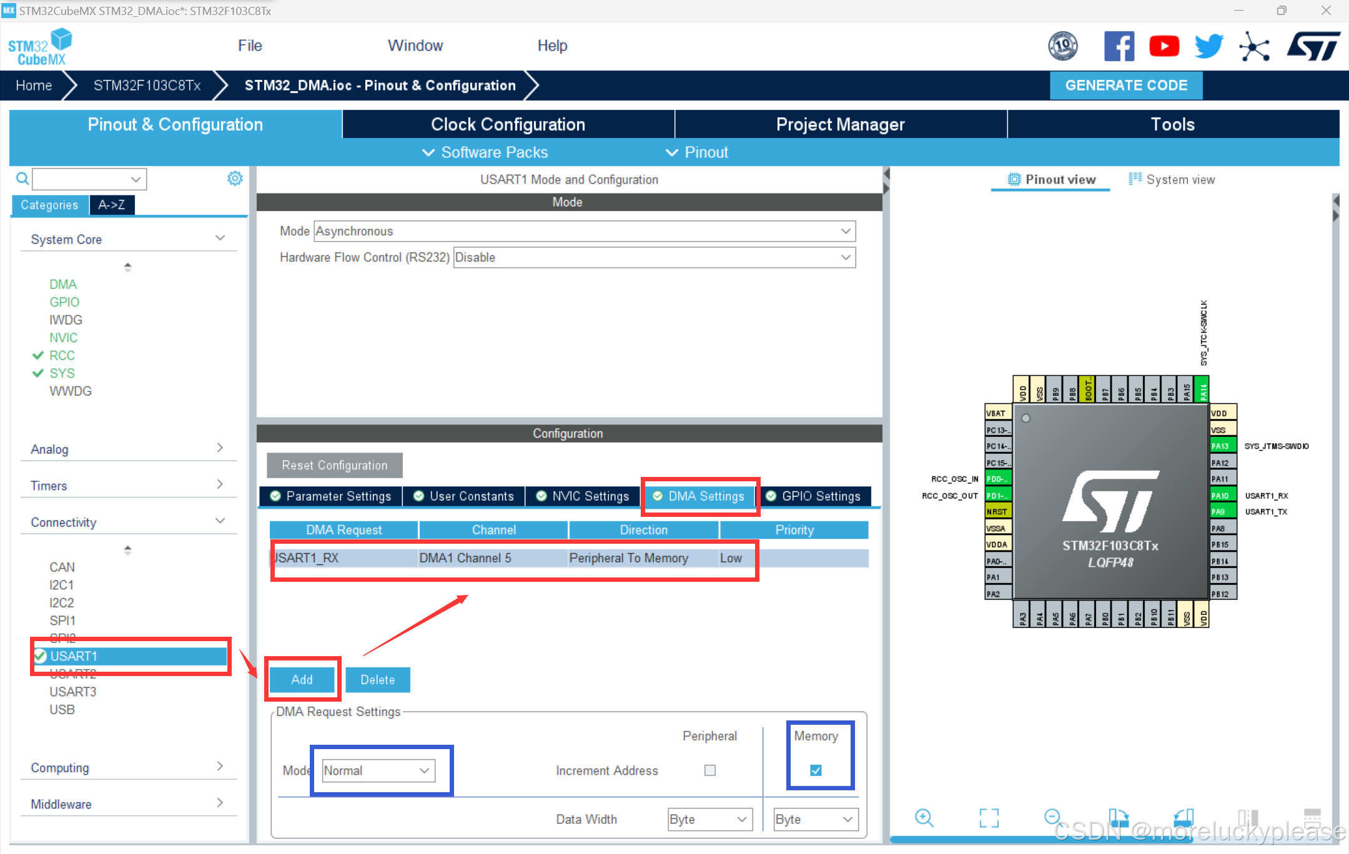Click GENERATE CODE button
The image size is (1349, 854).
(1126, 86)
